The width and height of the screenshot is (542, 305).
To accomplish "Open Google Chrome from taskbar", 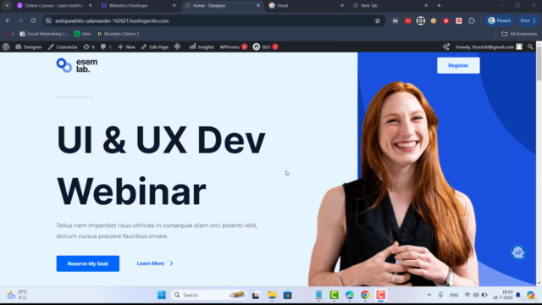I will pos(365,295).
